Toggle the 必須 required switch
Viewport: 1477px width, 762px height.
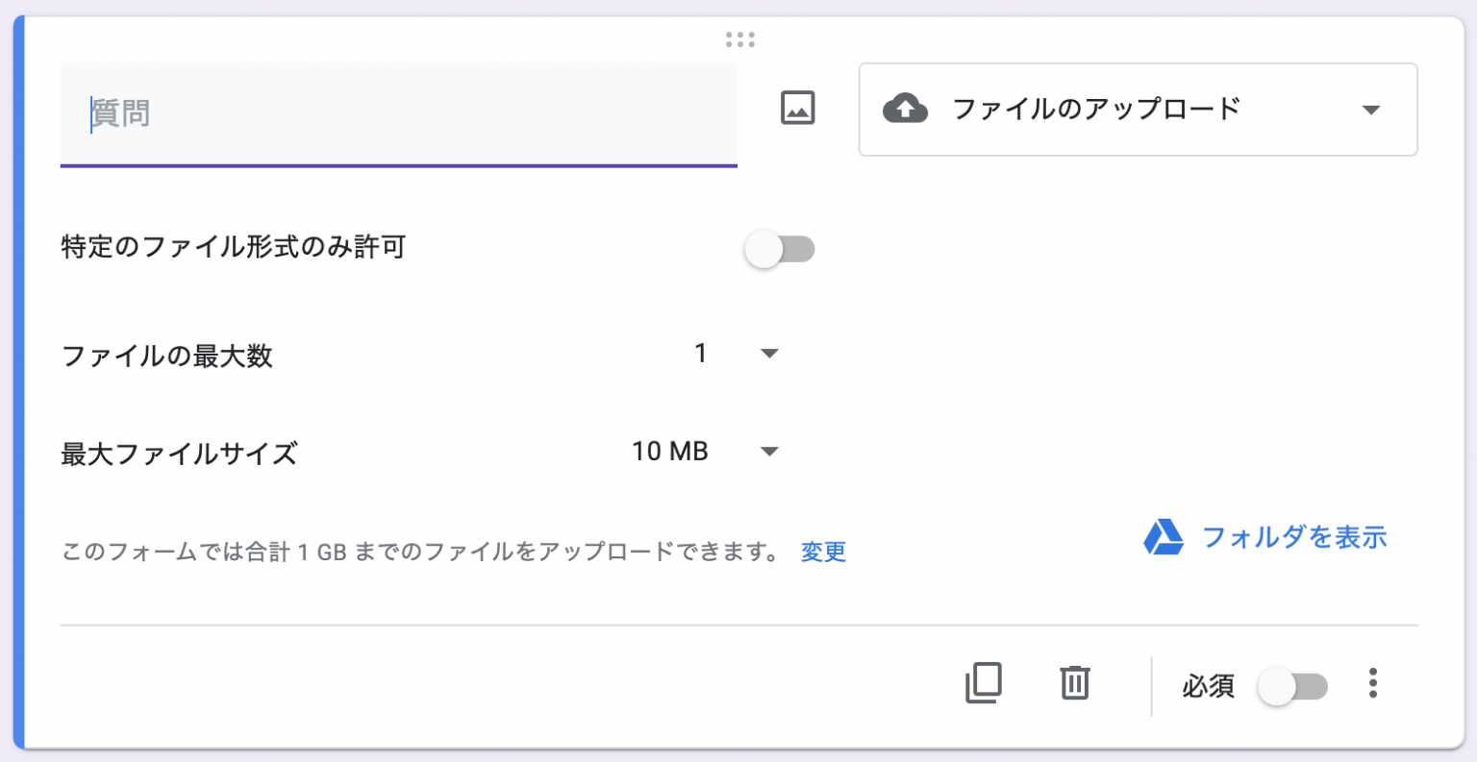(1293, 686)
